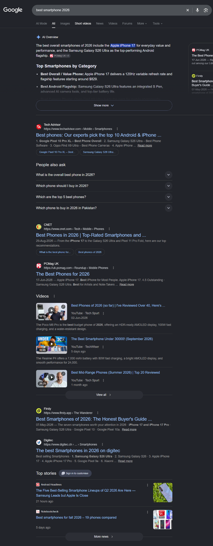Screen dimensions: 213x546
Task: Switch to the Images tab
Action: pos(65,23)
